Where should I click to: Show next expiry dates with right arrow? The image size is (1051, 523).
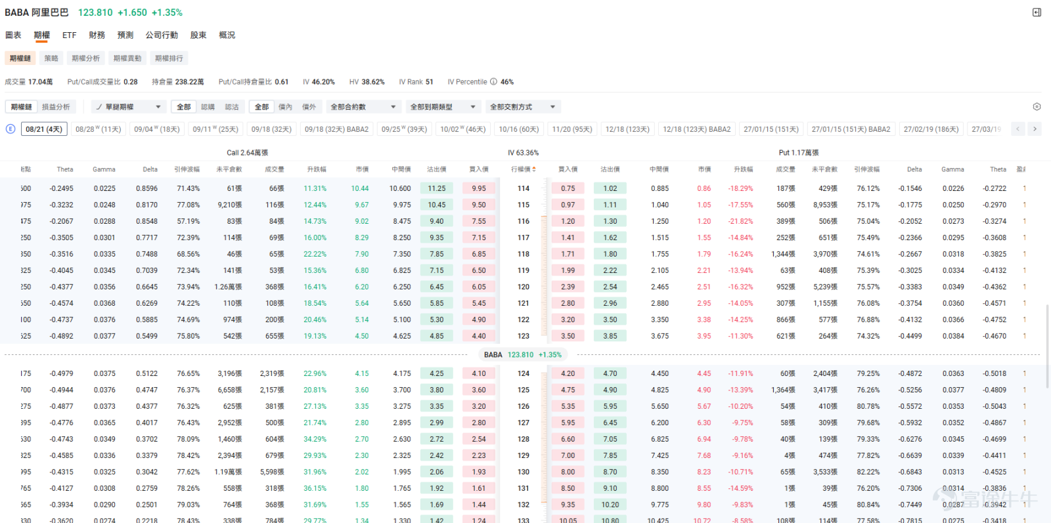(1035, 129)
